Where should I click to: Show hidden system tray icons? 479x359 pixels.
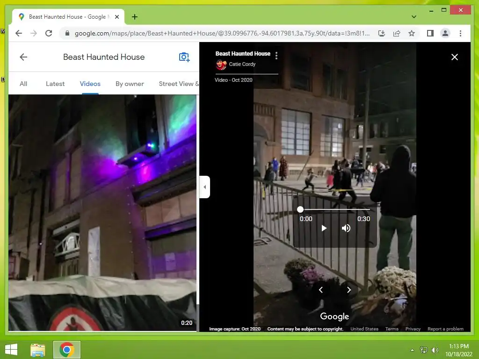(412, 350)
